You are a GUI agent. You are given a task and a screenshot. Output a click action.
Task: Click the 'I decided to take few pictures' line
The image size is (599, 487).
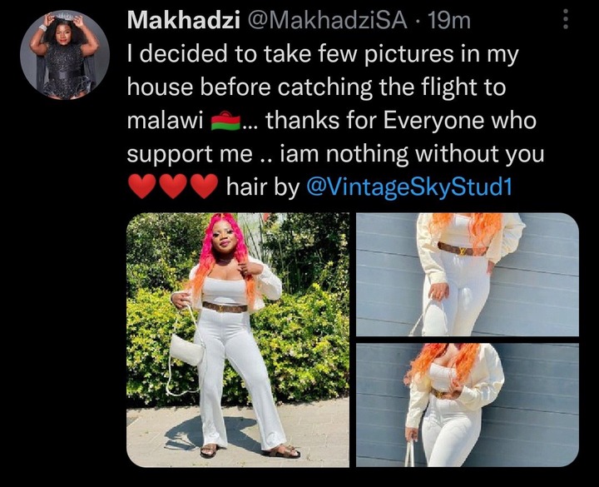coord(323,54)
